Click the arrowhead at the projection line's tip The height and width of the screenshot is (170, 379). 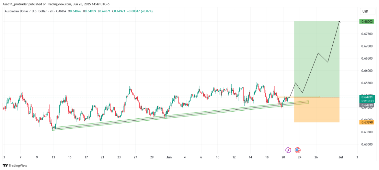coord(339,22)
